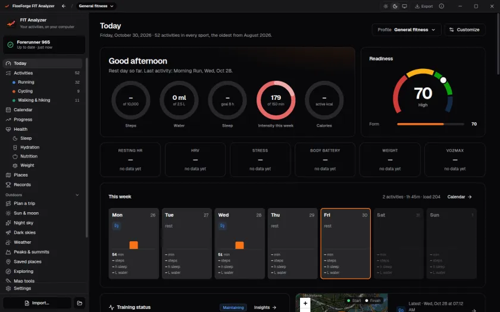Image resolution: width=500 pixels, height=312 pixels.
Task: Open Hydration page under Health
Action: coord(46,147)
